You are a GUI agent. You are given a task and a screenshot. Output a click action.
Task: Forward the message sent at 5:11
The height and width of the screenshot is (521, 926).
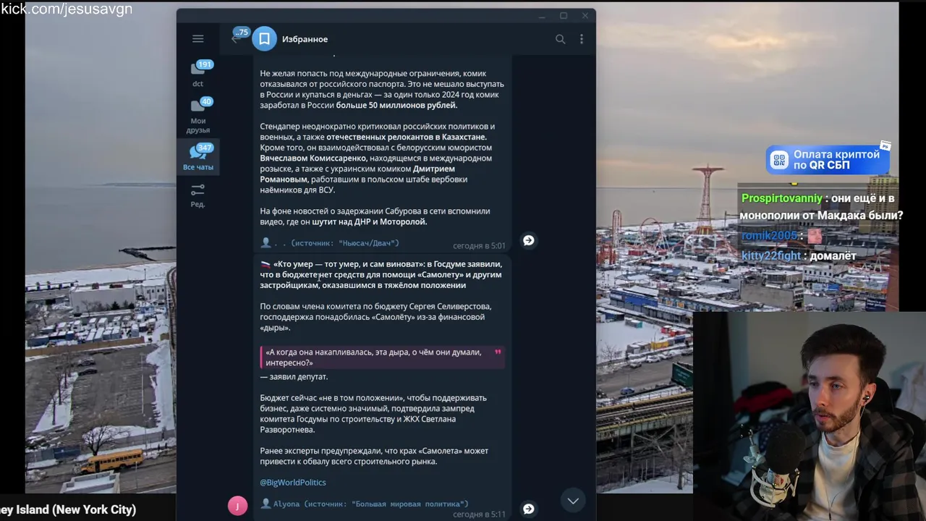tap(529, 509)
